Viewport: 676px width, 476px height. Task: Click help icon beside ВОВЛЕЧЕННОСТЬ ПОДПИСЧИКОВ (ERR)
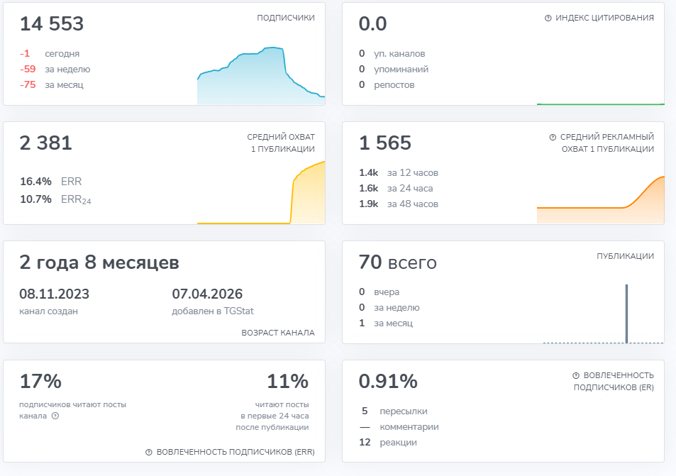[x=149, y=453]
